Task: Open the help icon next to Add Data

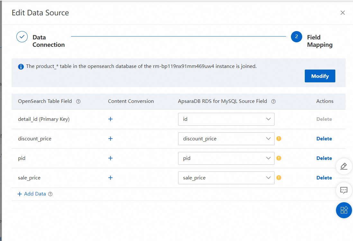Action: pyautogui.click(x=50, y=194)
